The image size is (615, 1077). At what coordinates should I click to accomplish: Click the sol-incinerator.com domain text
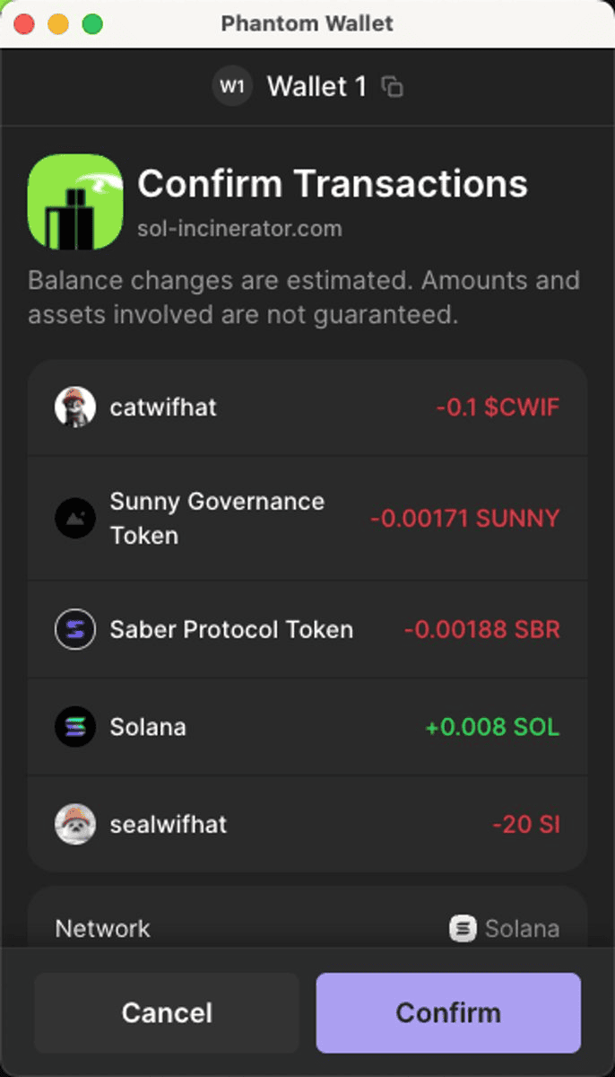pos(238,228)
